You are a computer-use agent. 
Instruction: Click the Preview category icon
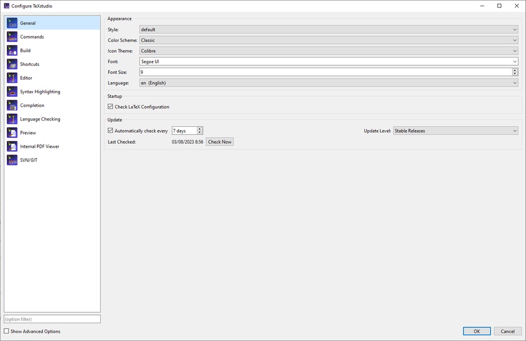tap(12, 133)
